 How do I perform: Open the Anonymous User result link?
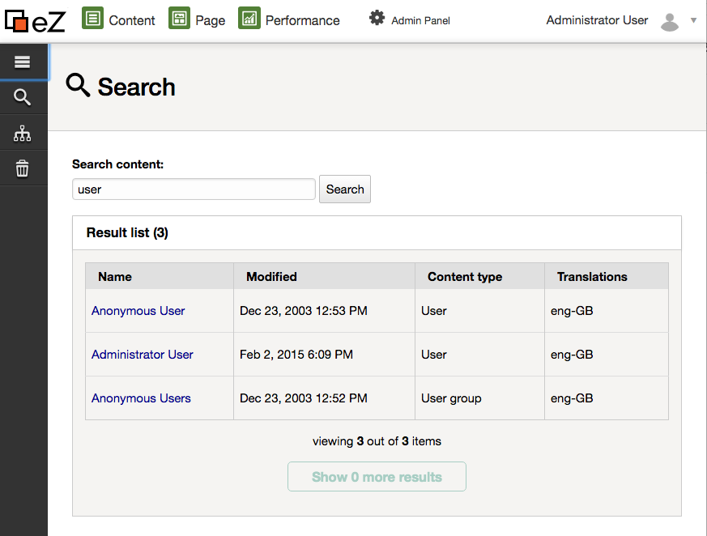138,311
